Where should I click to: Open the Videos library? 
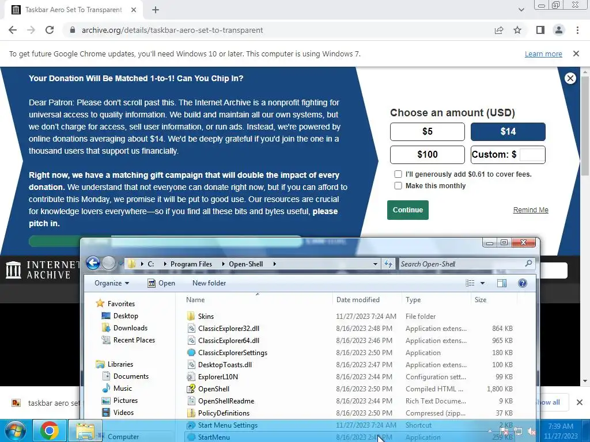(x=123, y=412)
